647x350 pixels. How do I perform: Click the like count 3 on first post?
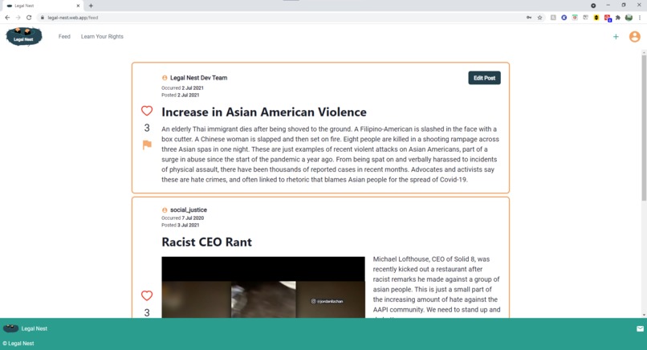point(147,128)
